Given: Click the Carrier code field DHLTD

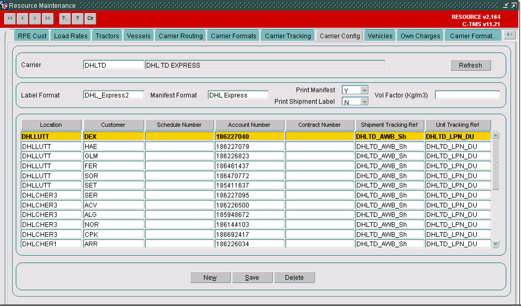Looking at the screenshot, I should click(113, 65).
